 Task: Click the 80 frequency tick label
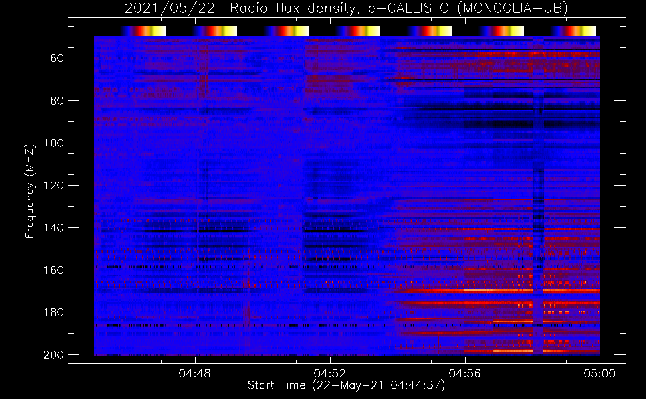tap(57, 101)
